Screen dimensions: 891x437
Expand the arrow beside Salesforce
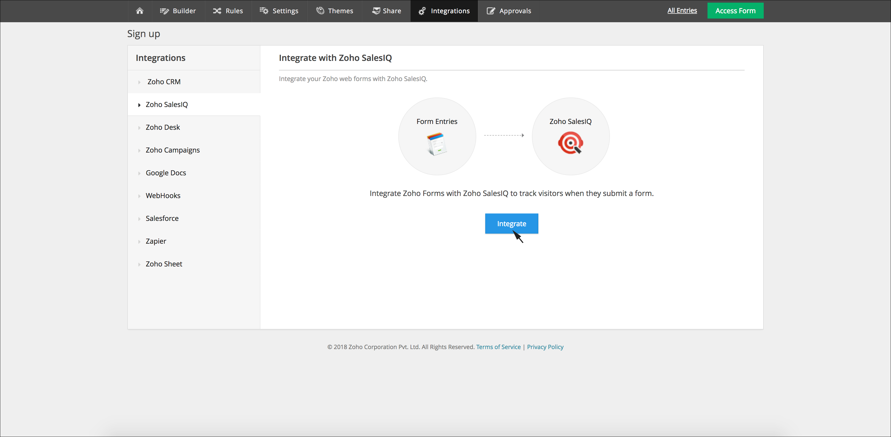pyautogui.click(x=139, y=219)
